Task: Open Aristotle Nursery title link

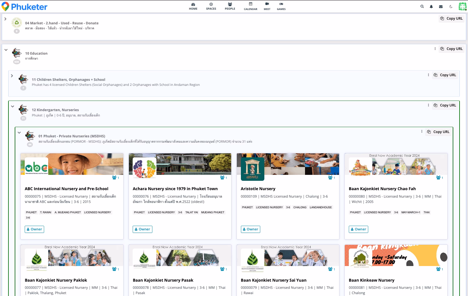Action: tap(258, 189)
